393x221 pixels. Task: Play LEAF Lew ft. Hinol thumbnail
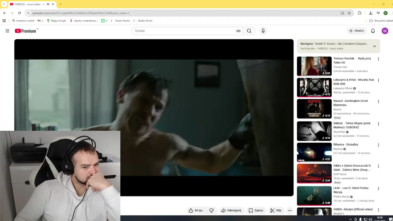(x=314, y=196)
